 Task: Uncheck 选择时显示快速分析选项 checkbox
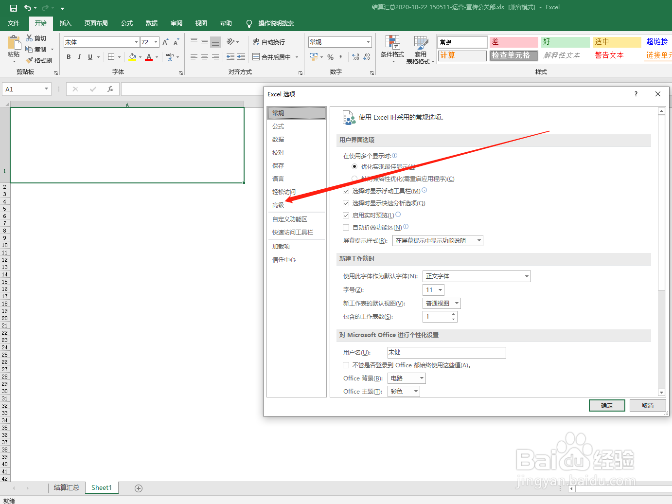[x=346, y=203]
